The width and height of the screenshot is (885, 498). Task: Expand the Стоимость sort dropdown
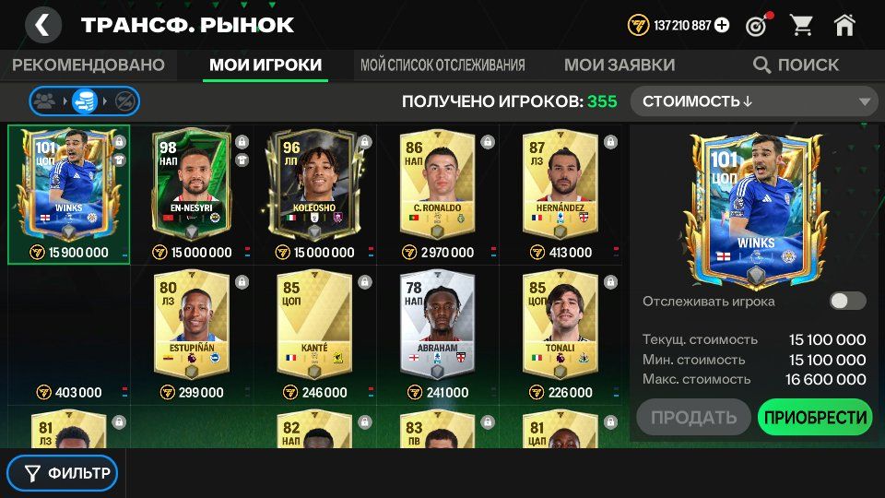coord(754,101)
